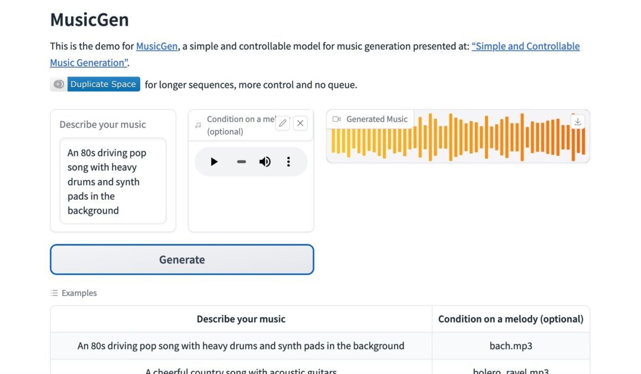
Task: Remove the uploaded melody file
Action: 301,123
